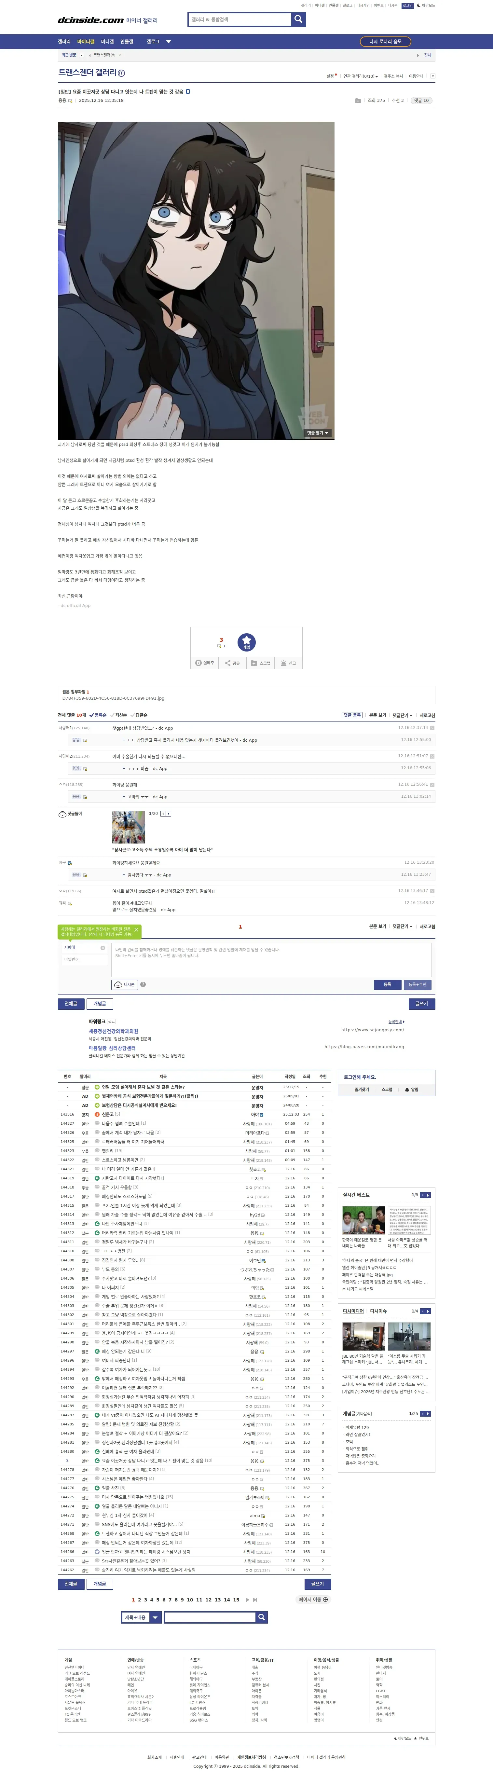Open the 제목+내용 search type dropdown

(x=141, y=1617)
